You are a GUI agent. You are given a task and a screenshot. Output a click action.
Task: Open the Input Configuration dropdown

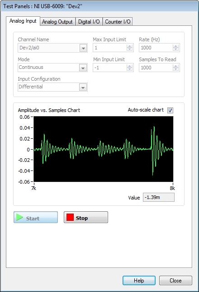click(83, 87)
